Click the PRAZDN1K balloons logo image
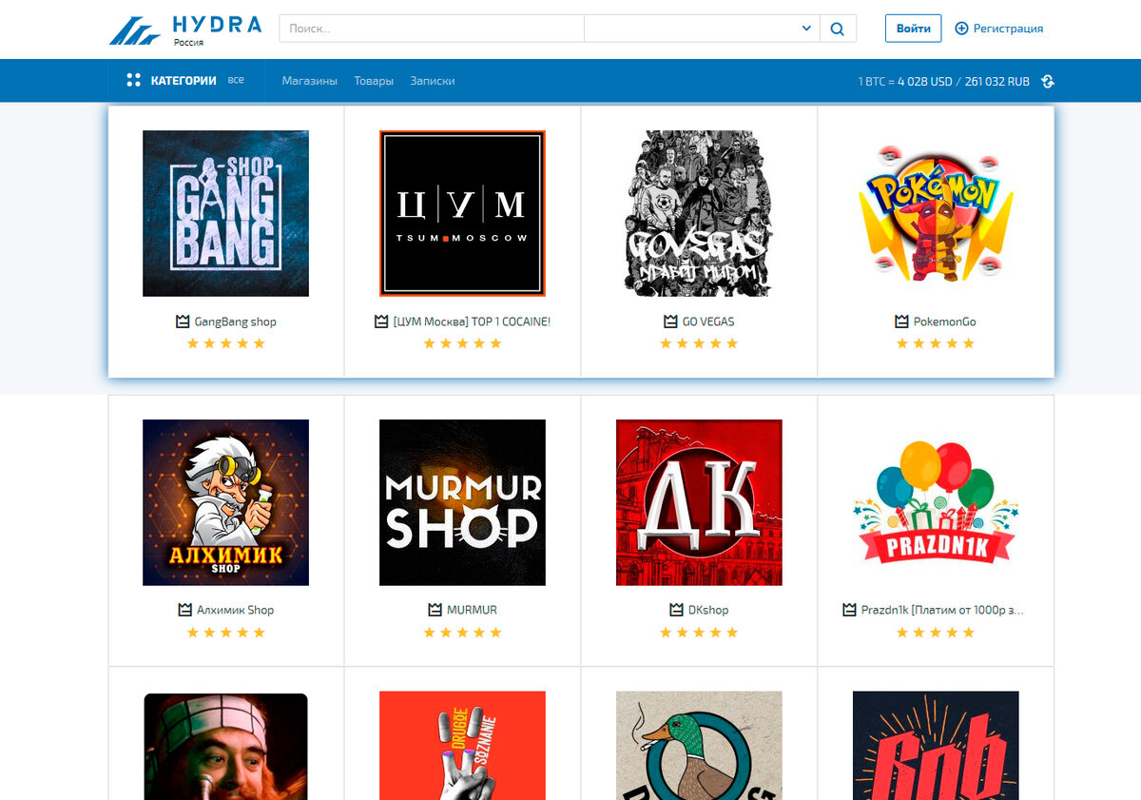The image size is (1141, 800). (936, 502)
